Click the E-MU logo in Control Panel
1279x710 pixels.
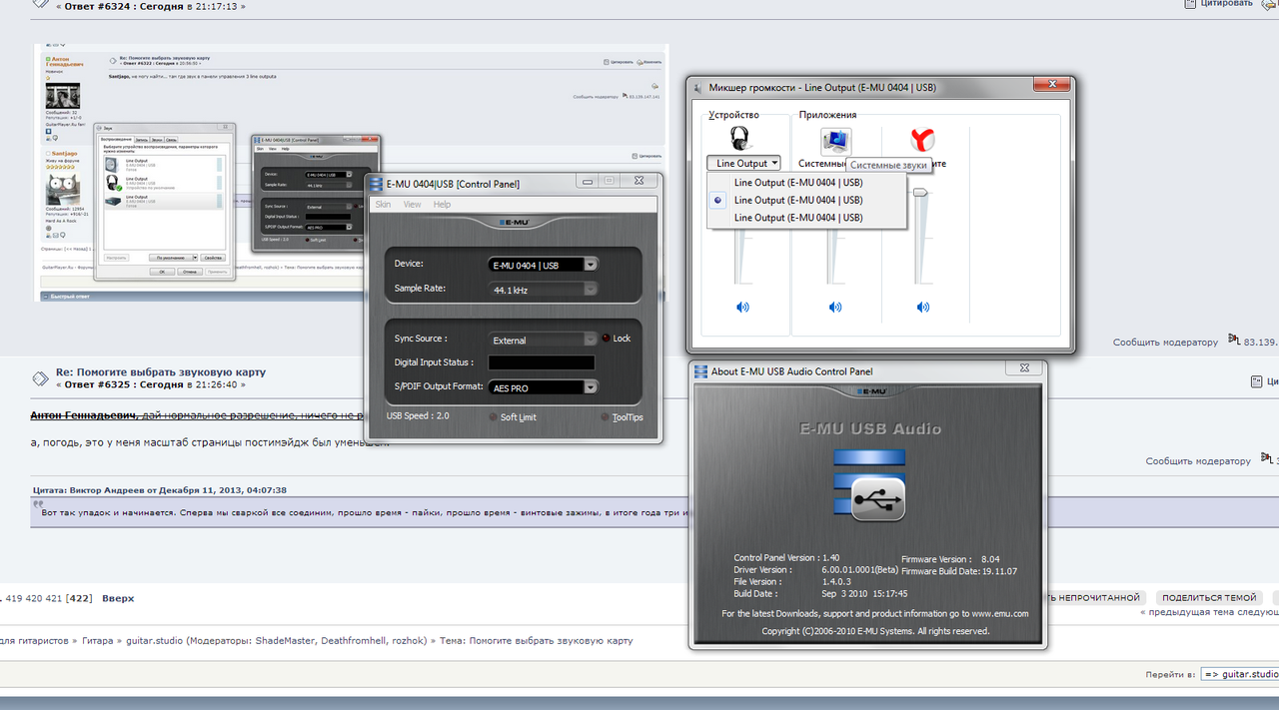click(x=513, y=222)
